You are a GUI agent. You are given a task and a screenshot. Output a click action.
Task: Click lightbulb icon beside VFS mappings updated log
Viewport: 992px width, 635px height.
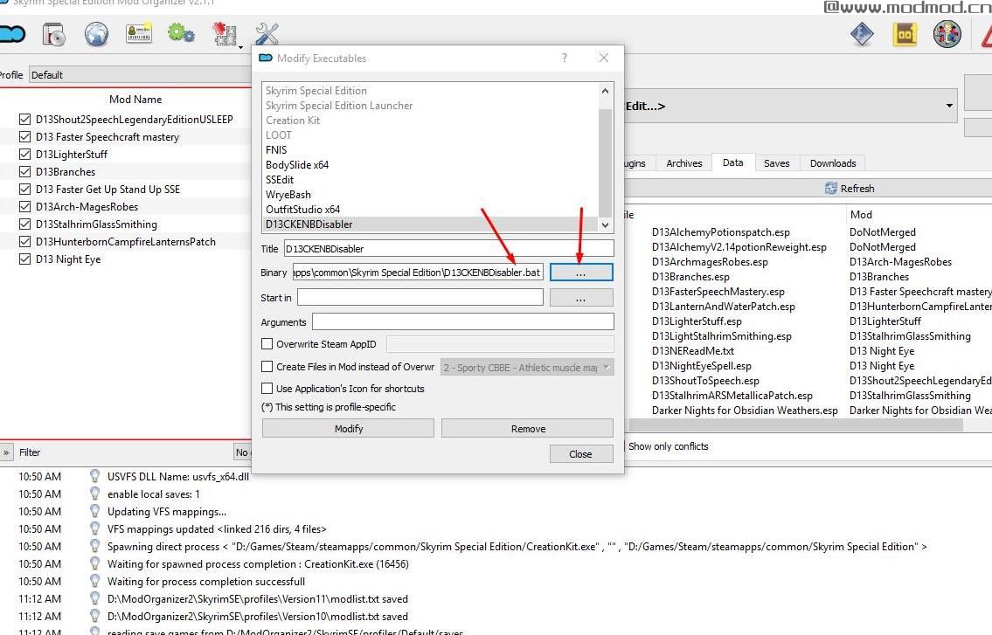point(95,528)
